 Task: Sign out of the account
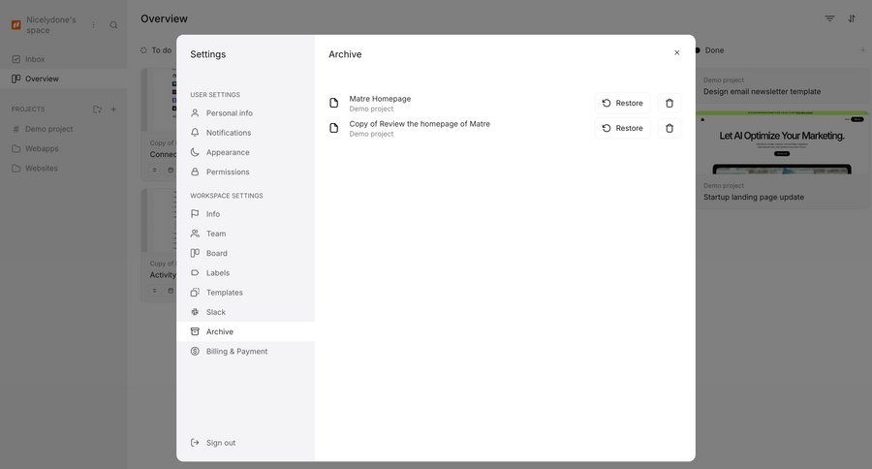tap(221, 443)
